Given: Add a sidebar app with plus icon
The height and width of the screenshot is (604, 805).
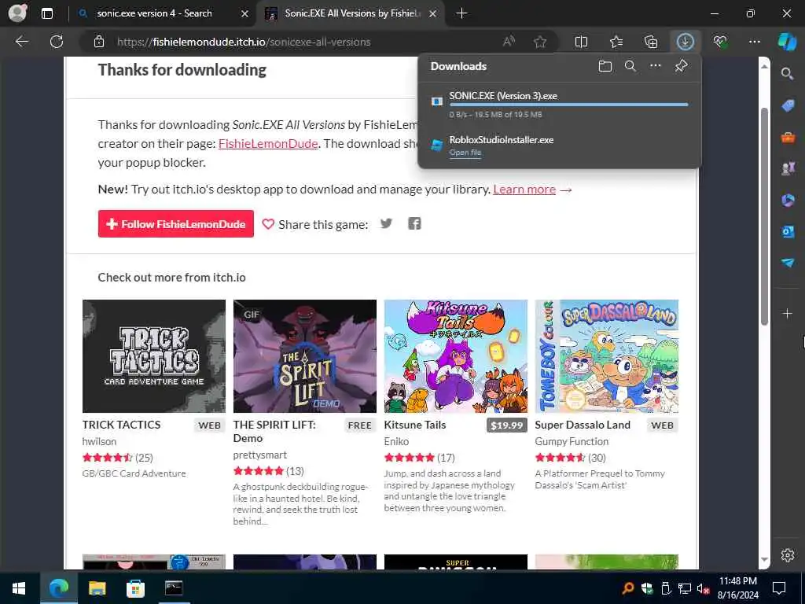Looking at the screenshot, I should click(x=787, y=313).
